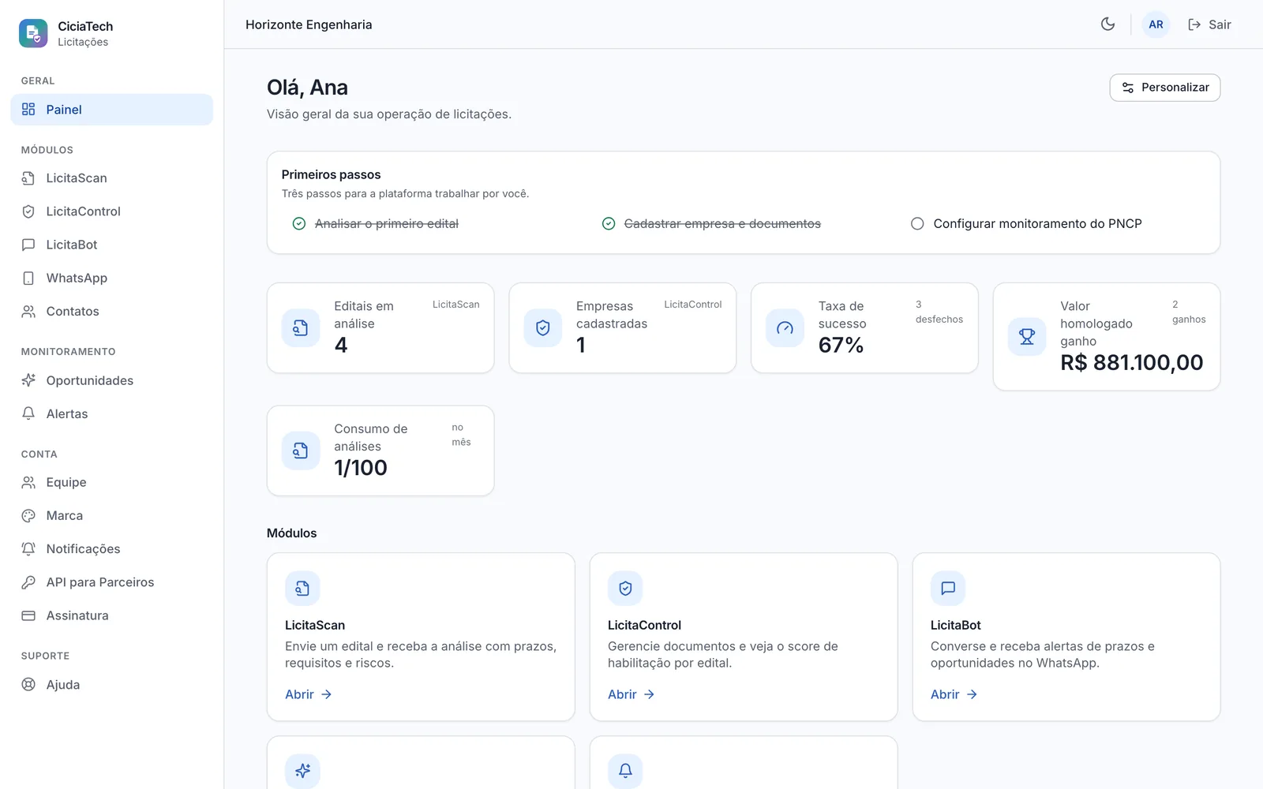The height and width of the screenshot is (789, 1263).
Task: Click the Primeiros passos title
Action: click(331, 175)
